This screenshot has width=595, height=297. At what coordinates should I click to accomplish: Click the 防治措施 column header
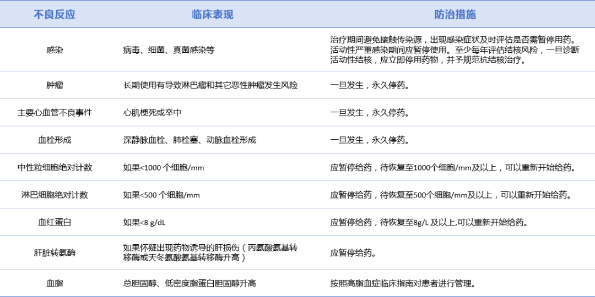click(455, 14)
